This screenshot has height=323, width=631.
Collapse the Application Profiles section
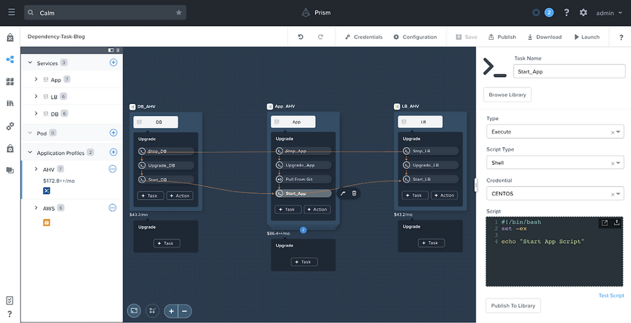coord(30,152)
